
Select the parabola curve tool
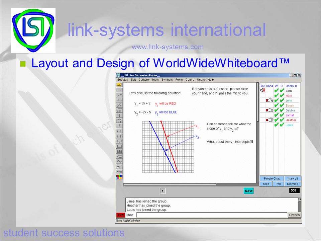click(119, 157)
